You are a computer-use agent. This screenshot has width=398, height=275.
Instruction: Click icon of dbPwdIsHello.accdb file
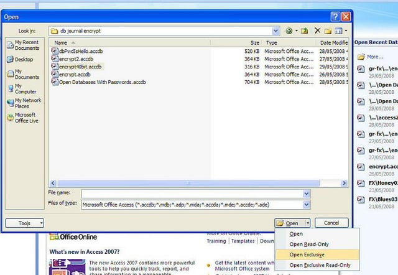point(55,51)
